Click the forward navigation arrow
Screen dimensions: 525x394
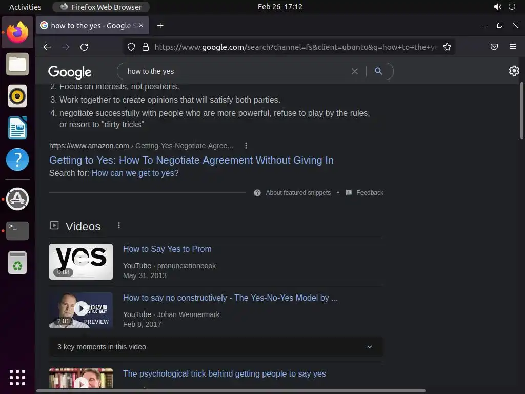click(66, 47)
